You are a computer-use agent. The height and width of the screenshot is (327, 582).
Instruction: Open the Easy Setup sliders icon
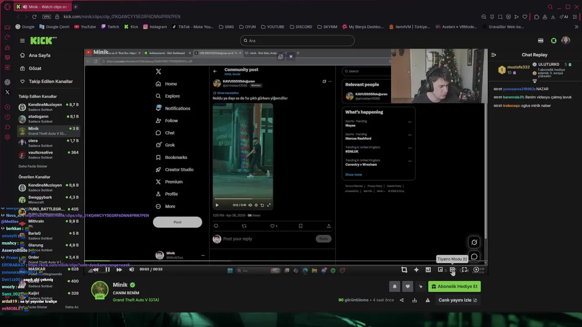point(575,17)
